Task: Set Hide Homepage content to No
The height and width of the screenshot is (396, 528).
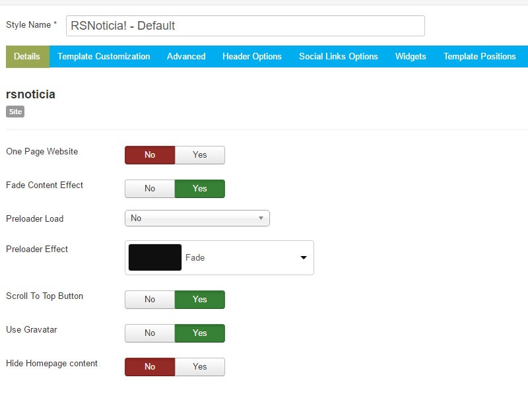Action: (x=150, y=367)
